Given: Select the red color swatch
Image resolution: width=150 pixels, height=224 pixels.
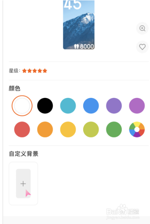Looking at the screenshot, I should point(22,130).
